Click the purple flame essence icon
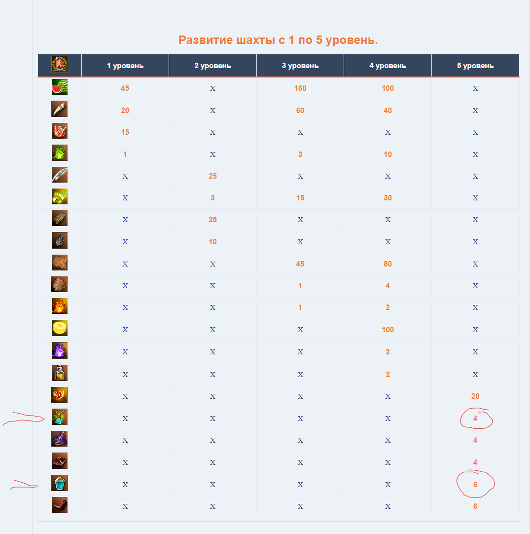Viewport: 530px width, 534px height. 60,351
